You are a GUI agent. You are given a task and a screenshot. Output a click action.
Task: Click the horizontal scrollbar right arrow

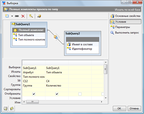point(102,102)
